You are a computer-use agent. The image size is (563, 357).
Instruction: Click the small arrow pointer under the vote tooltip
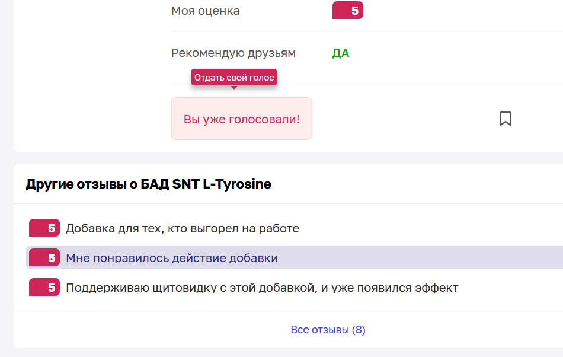point(234,87)
